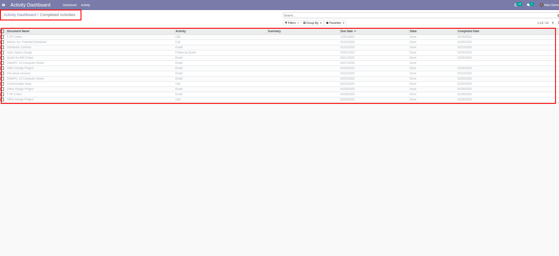The image size is (559, 256).
Task: Click due date 02/28/2020
Action: pos(347,100)
